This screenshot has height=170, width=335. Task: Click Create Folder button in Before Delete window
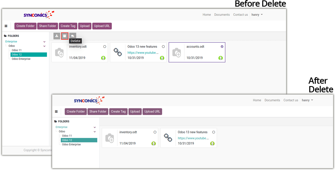pyautogui.click(x=25, y=26)
